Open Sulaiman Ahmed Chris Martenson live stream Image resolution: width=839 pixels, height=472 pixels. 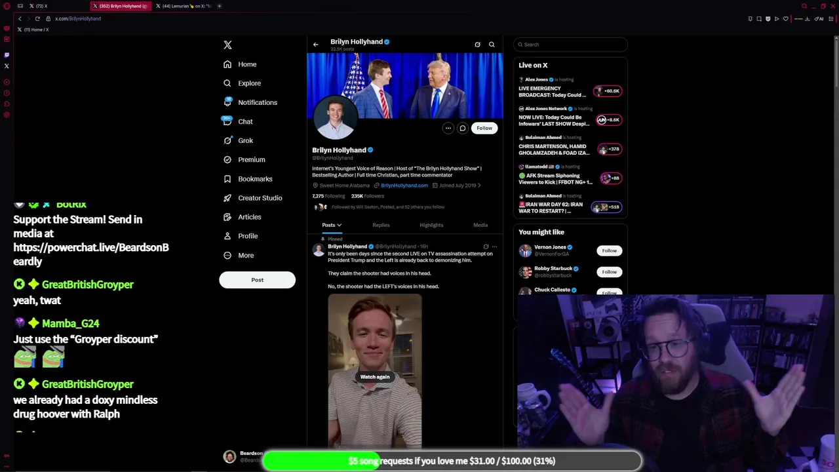click(x=570, y=146)
